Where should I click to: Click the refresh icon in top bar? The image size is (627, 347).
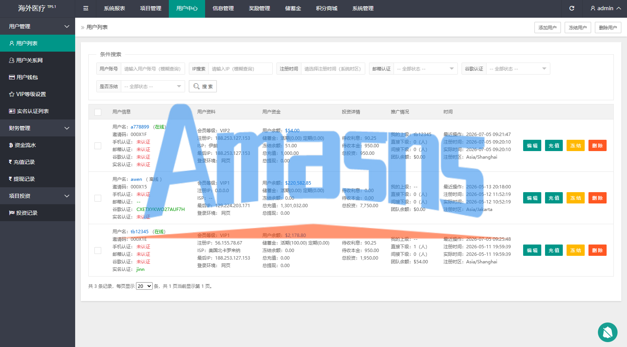[572, 8]
